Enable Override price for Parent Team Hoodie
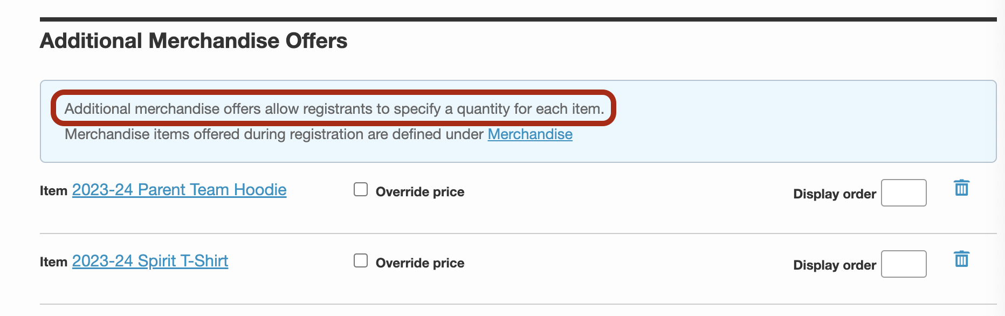 pyautogui.click(x=361, y=189)
